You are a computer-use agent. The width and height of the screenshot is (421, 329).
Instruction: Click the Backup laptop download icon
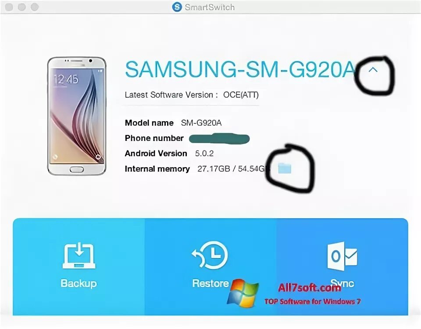(79, 255)
